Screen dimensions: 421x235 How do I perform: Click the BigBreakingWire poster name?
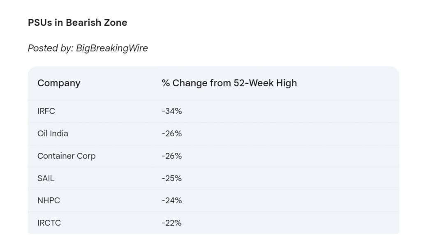(x=112, y=48)
